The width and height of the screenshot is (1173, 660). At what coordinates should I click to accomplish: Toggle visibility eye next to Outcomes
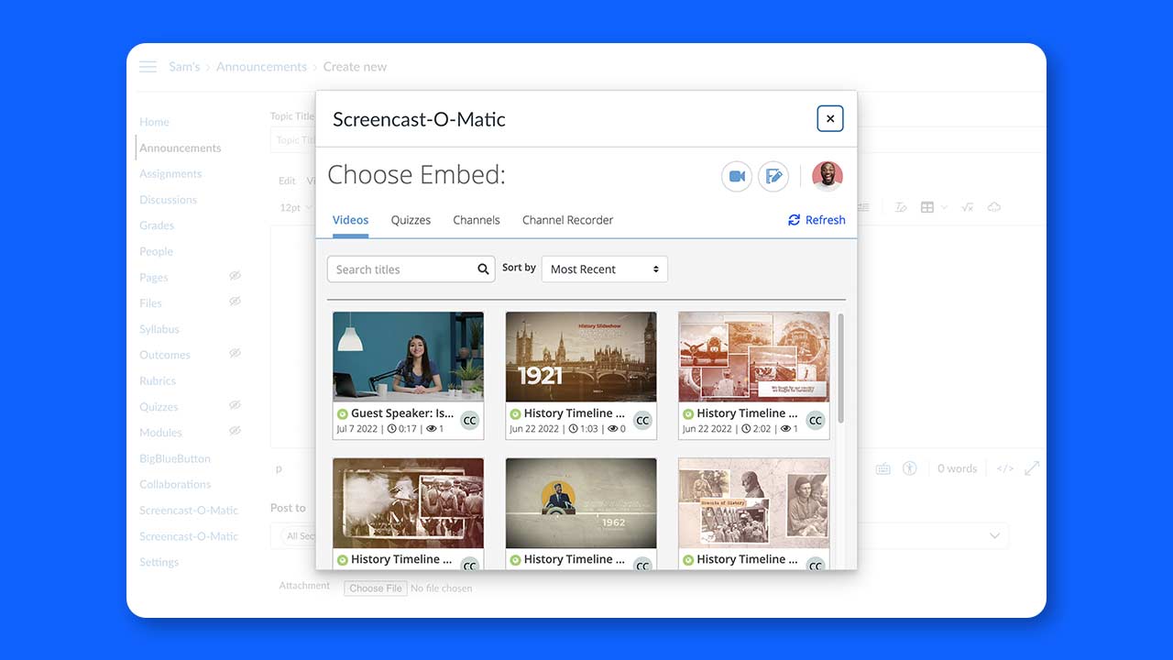point(235,353)
